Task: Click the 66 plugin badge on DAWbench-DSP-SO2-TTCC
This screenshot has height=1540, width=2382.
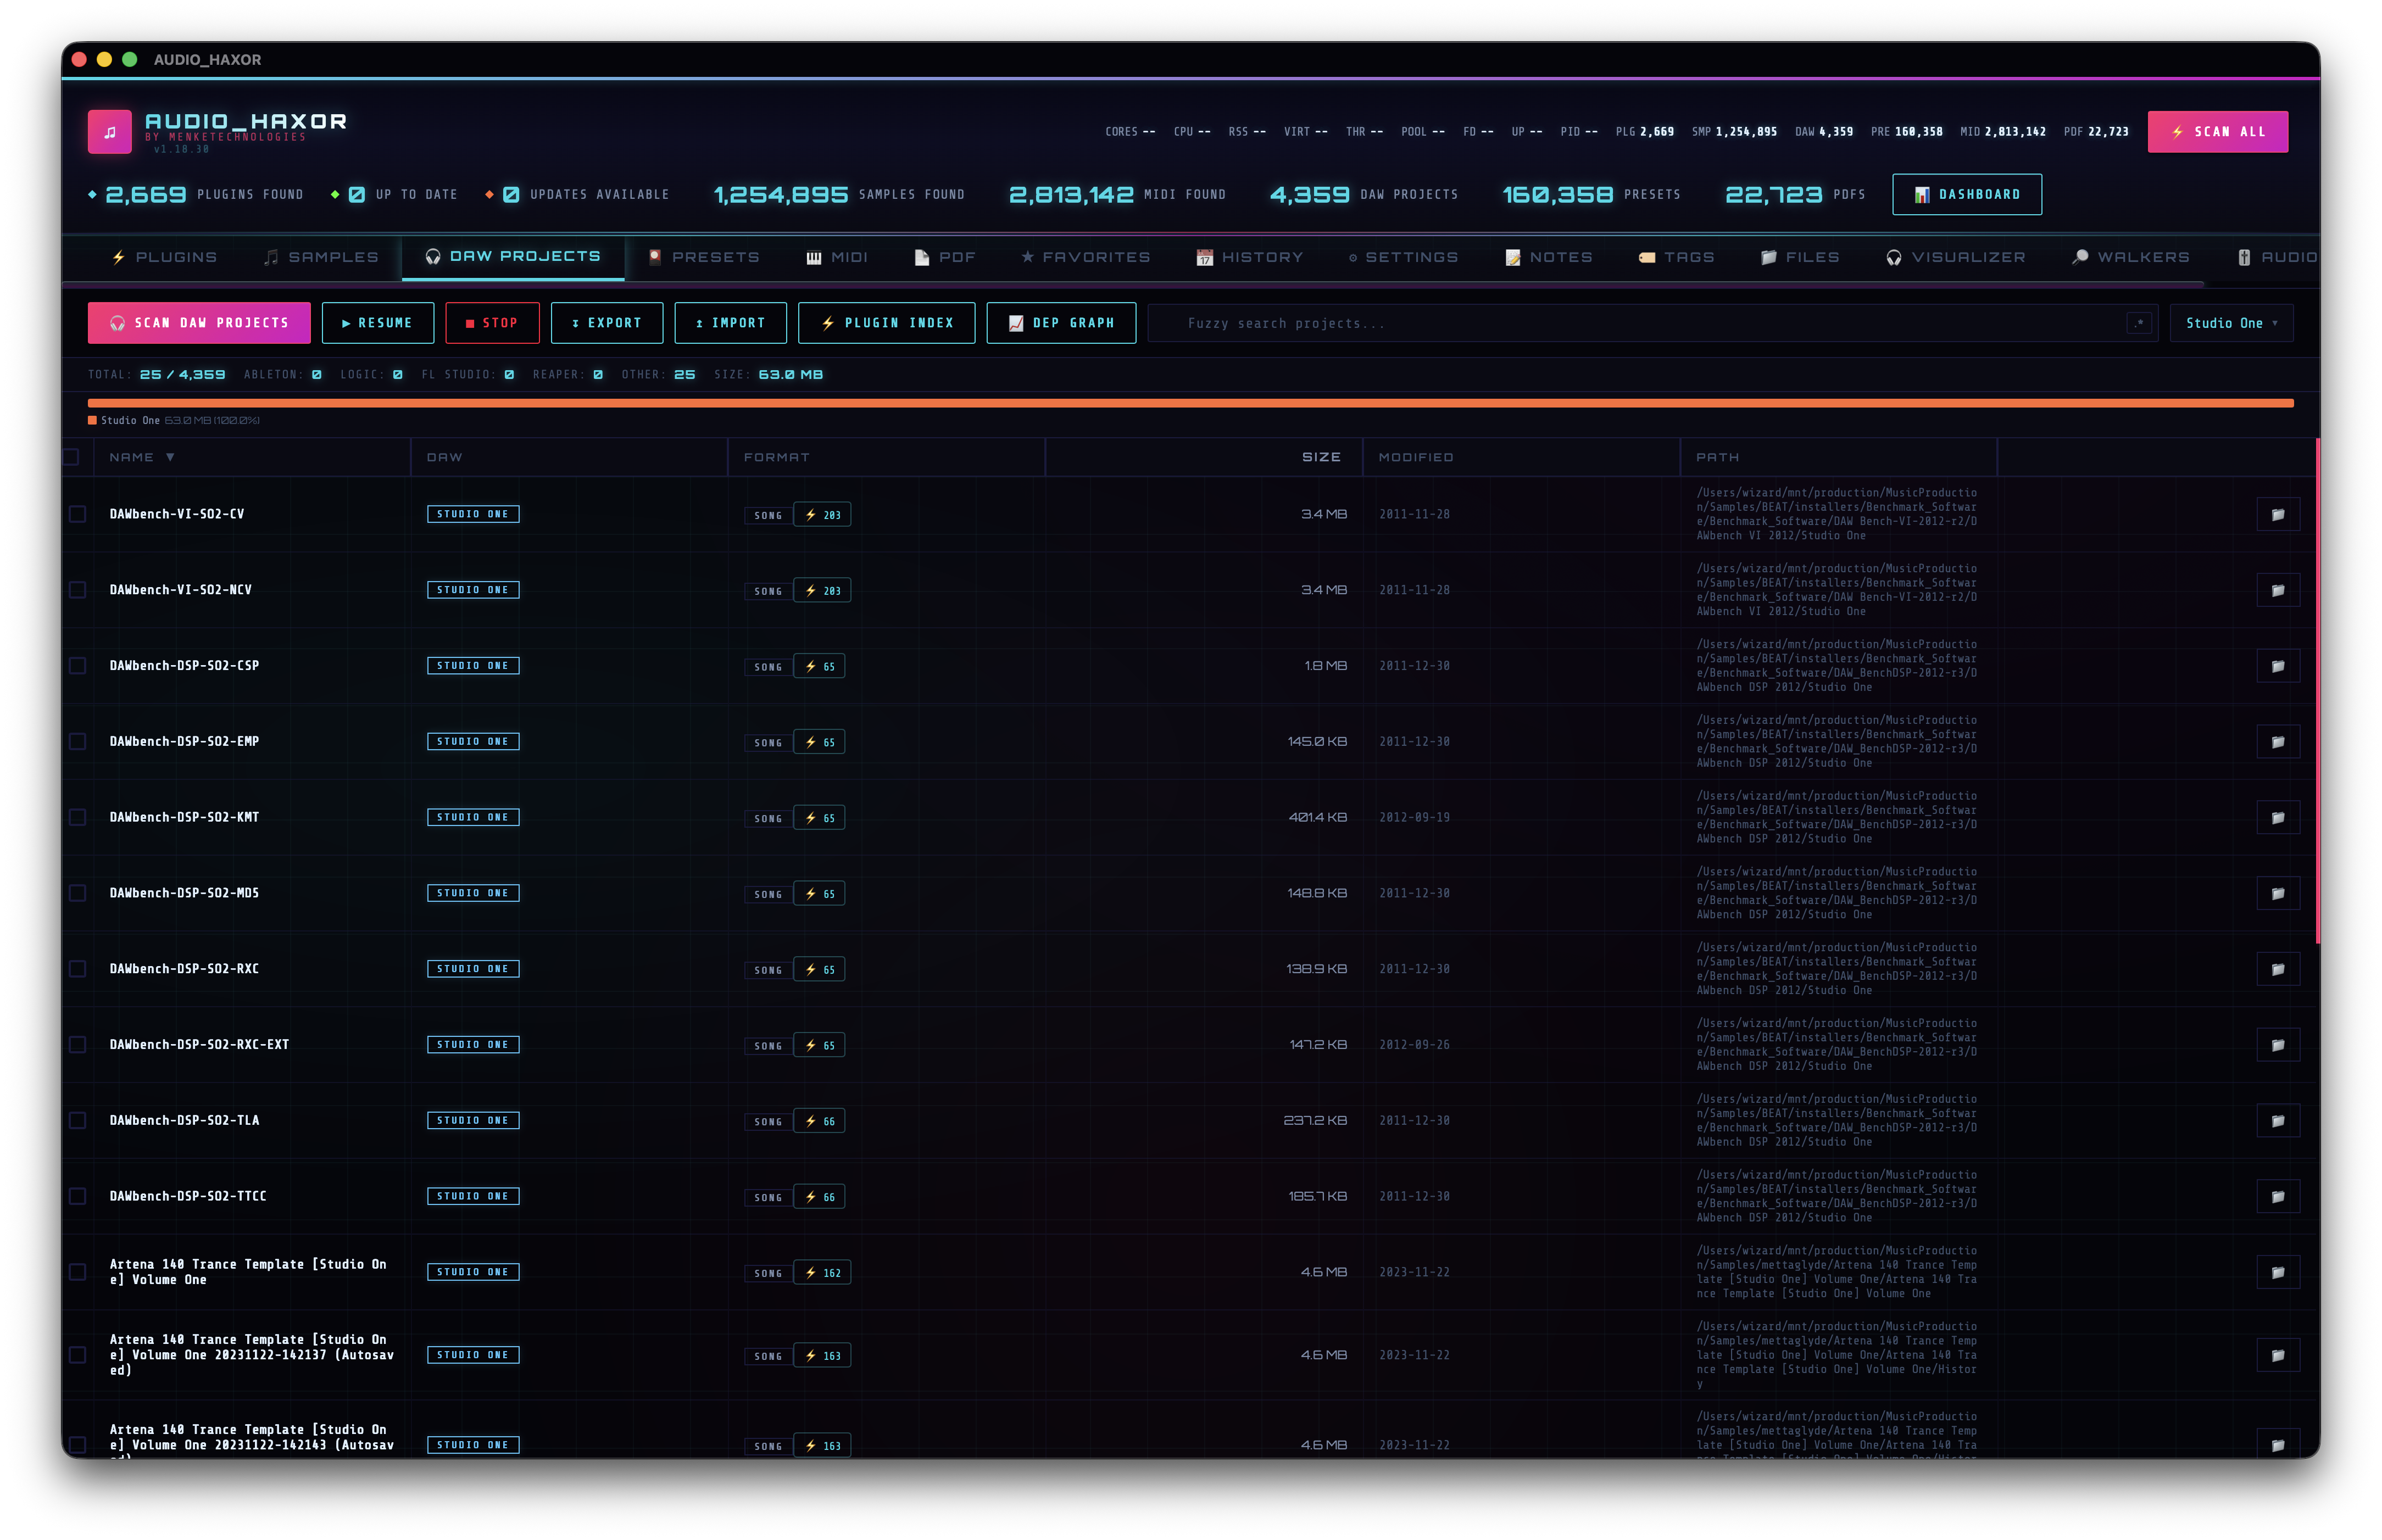Action: coord(819,1198)
